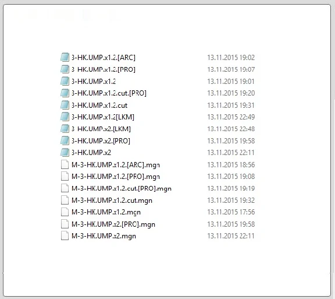Select the 3-HK.UMP.x1.2.cut.[PRO] file icon

[65, 93]
